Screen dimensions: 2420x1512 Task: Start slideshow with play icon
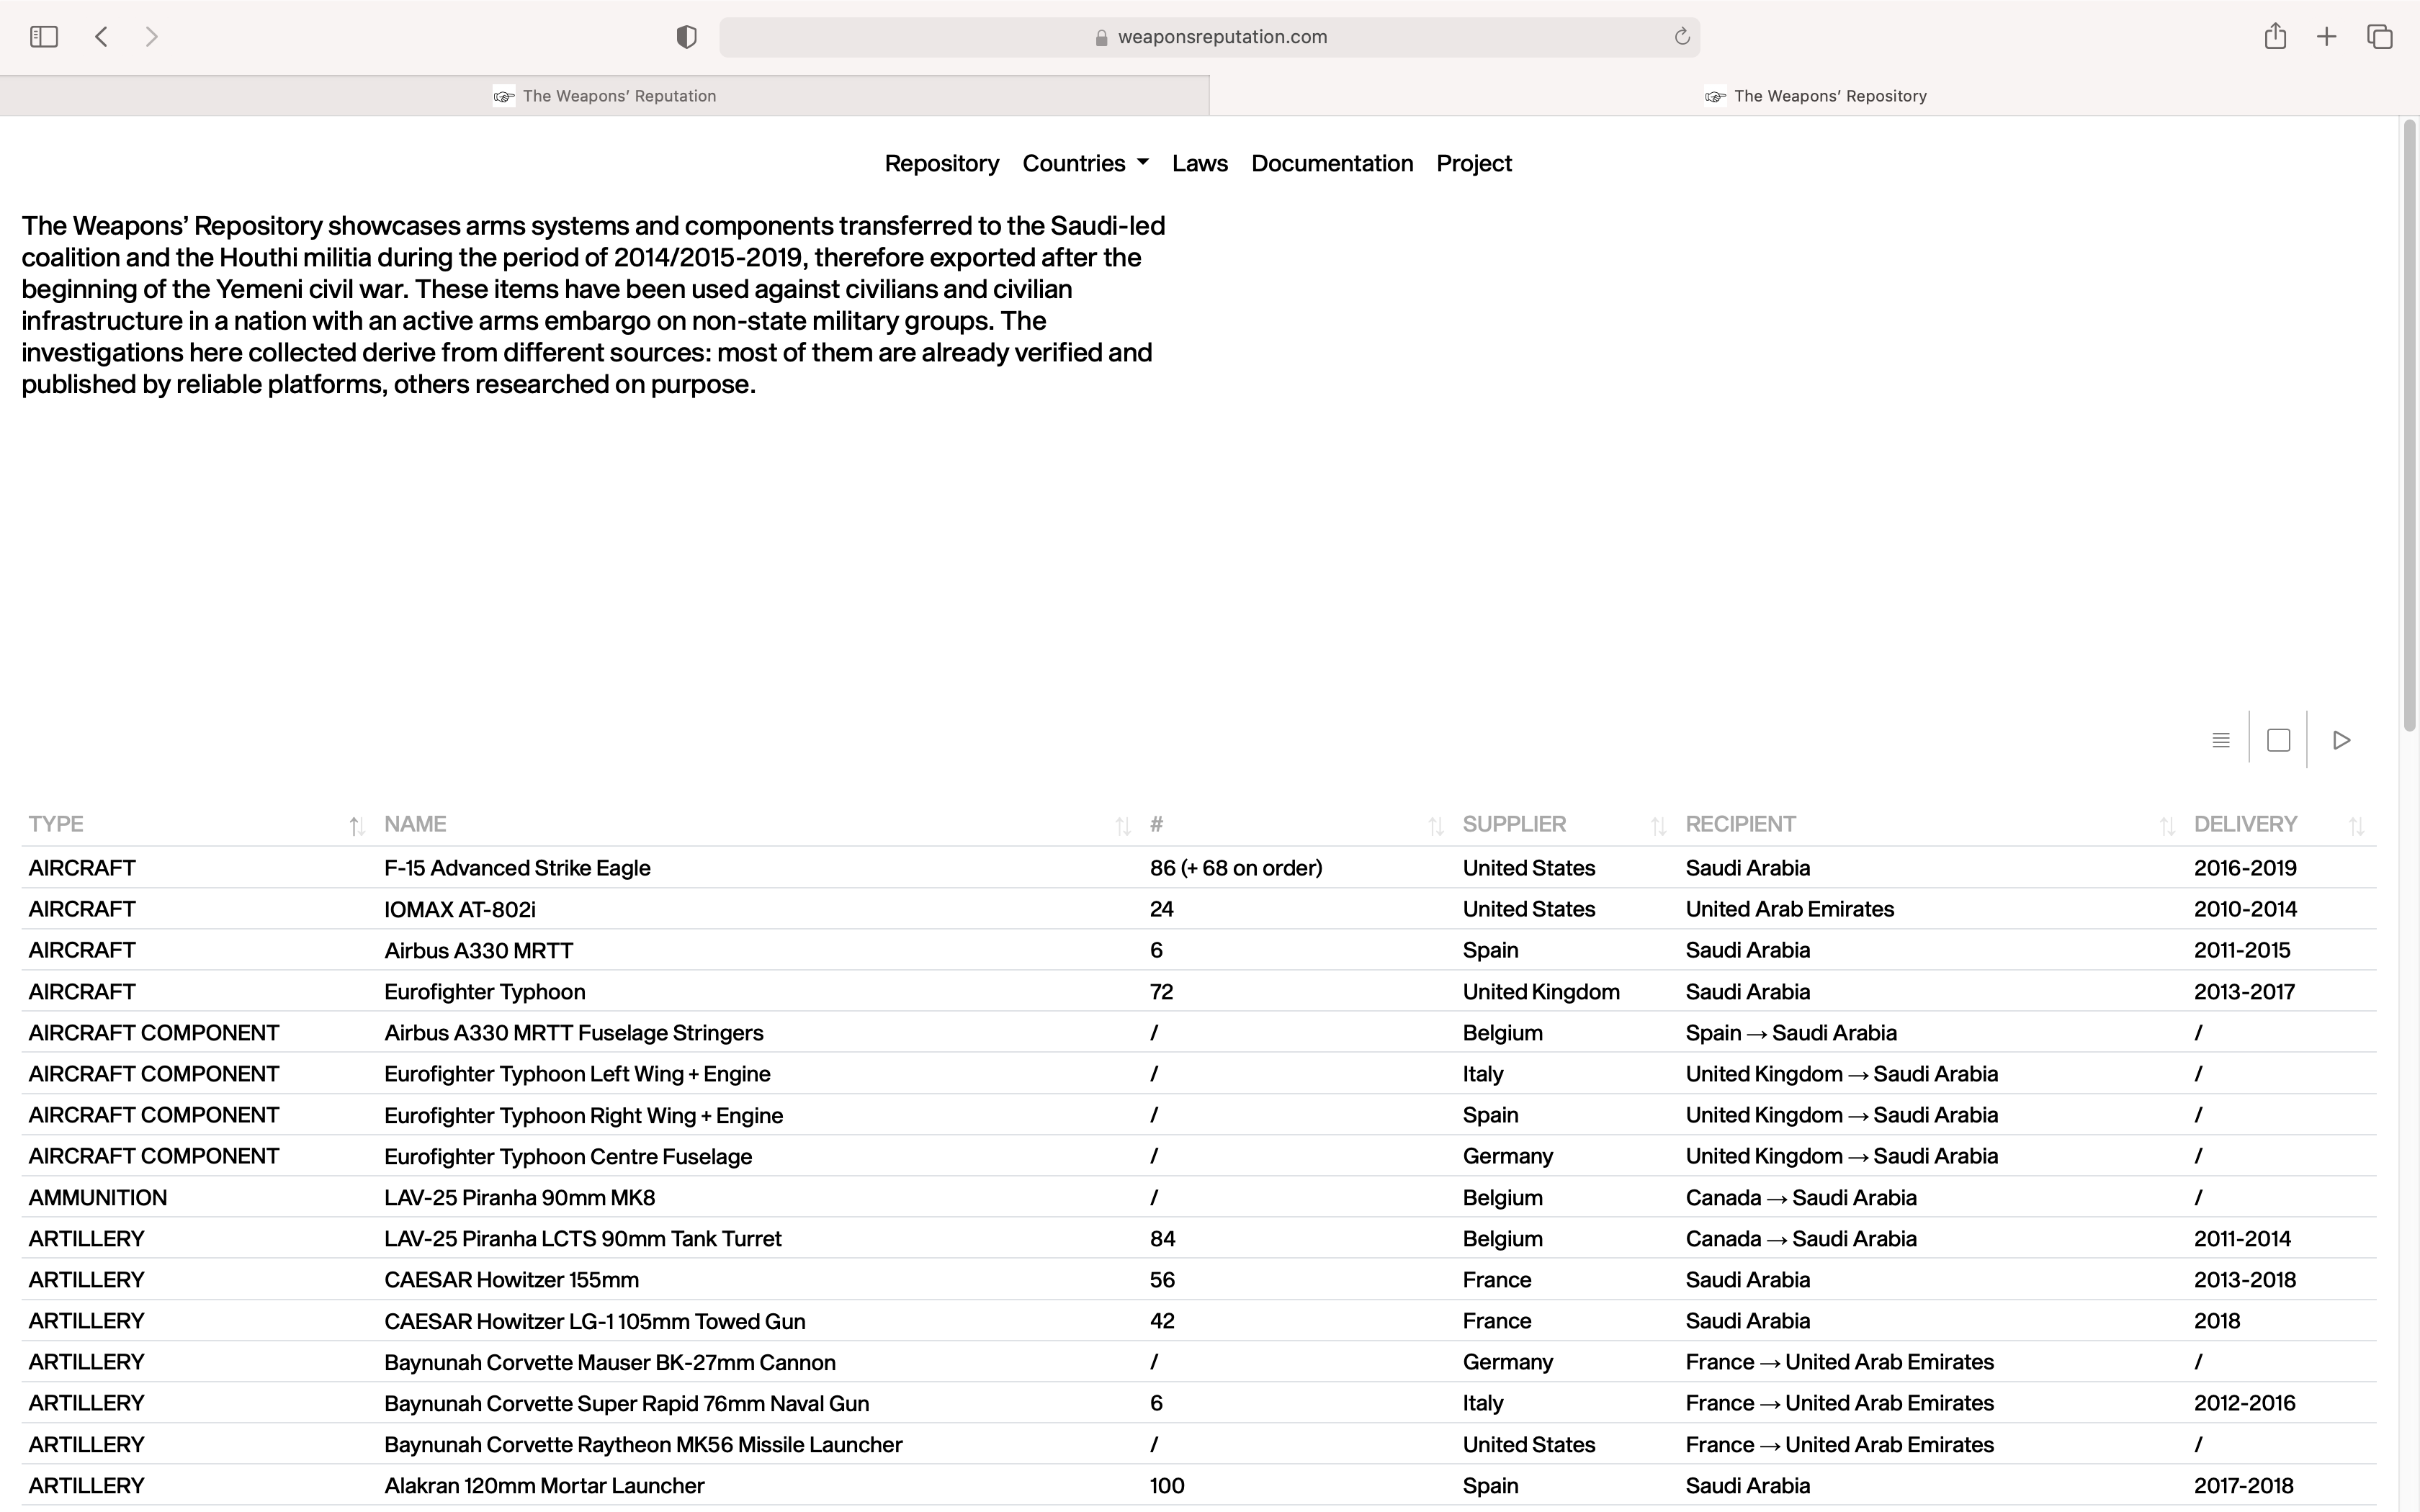coord(2341,740)
